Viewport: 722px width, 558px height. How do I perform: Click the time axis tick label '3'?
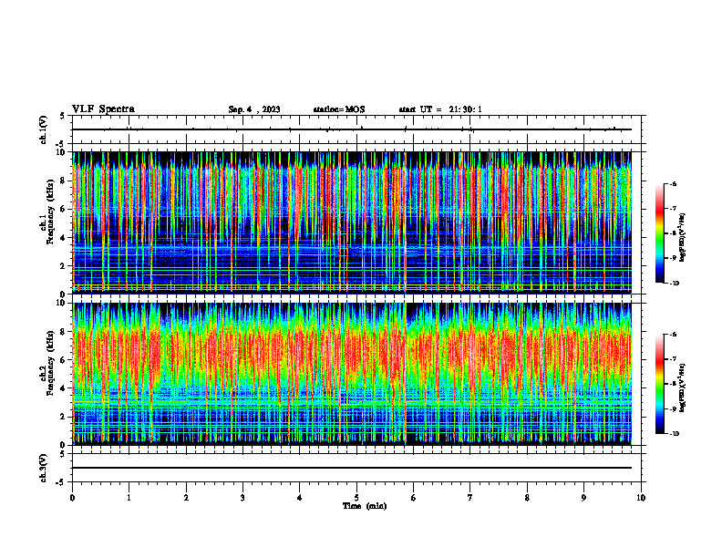pos(242,498)
